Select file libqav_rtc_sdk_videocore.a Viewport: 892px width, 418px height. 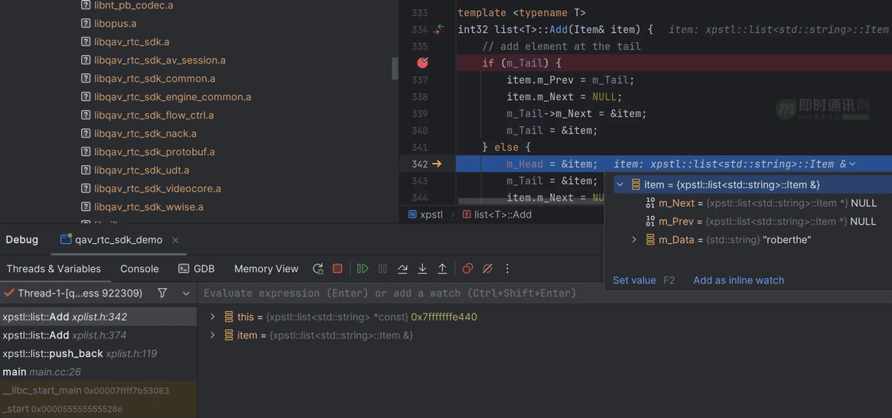157,189
